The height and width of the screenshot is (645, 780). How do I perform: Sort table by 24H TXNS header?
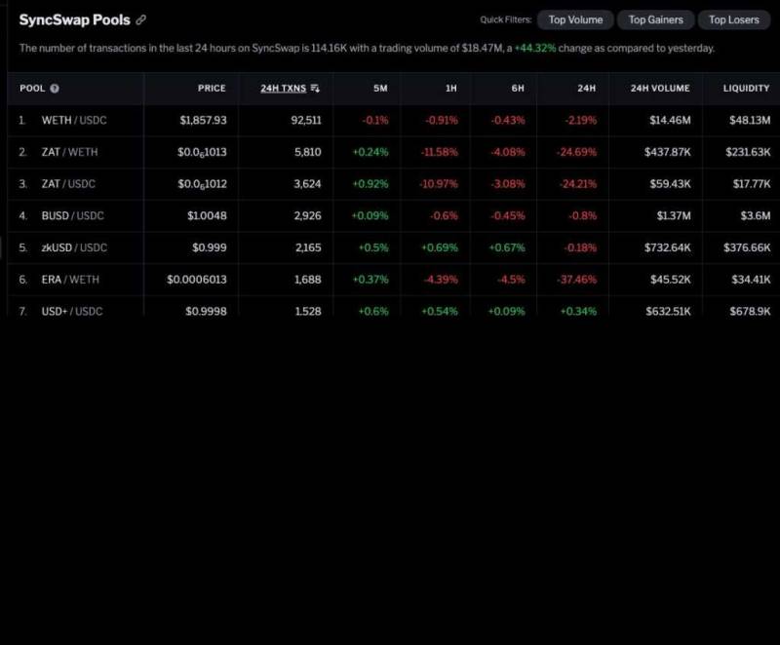click(283, 89)
